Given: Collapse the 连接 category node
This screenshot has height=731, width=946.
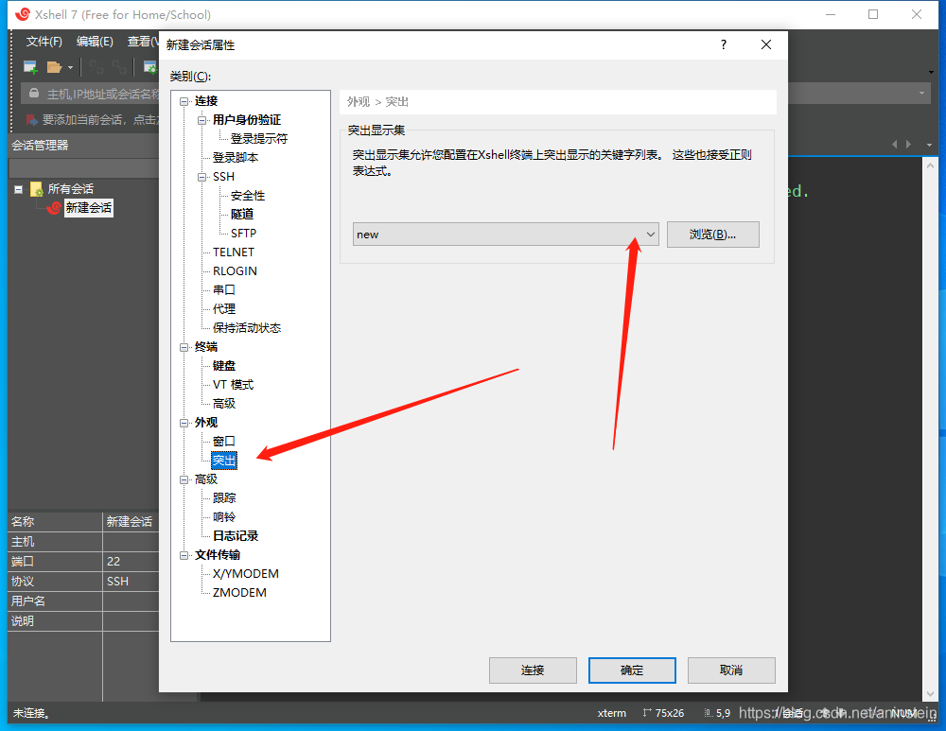Looking at the screenshot, I should pos(184,101).
